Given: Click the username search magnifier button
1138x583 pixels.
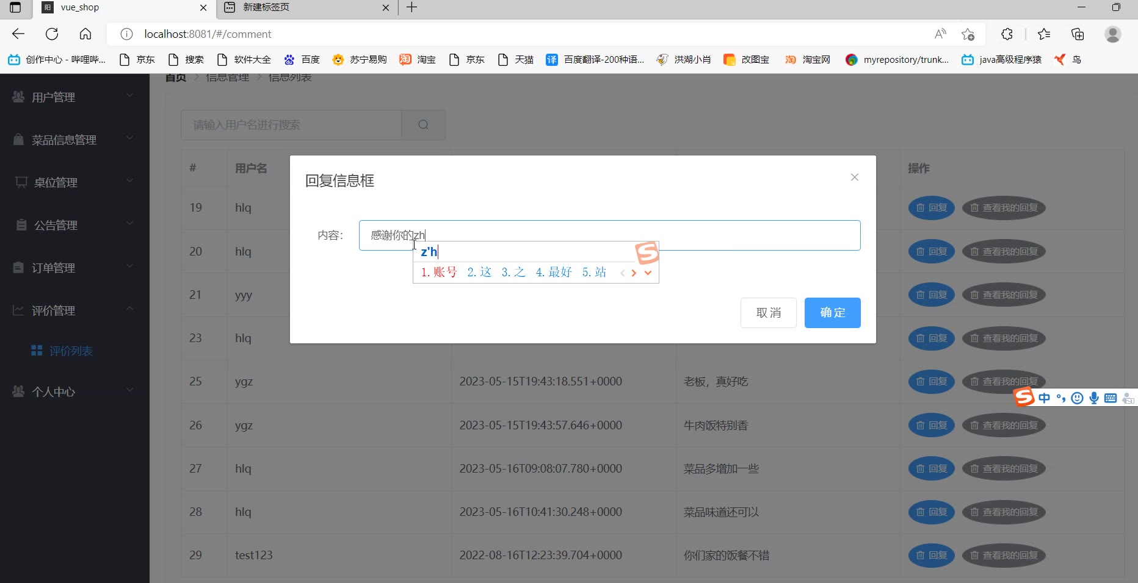Looking at the screenshot, I should tap(423, 125).
